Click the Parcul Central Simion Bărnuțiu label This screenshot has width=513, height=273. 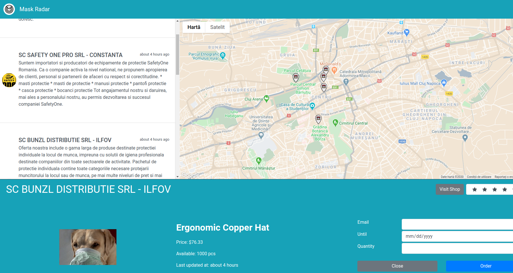[x=303, y=88]
